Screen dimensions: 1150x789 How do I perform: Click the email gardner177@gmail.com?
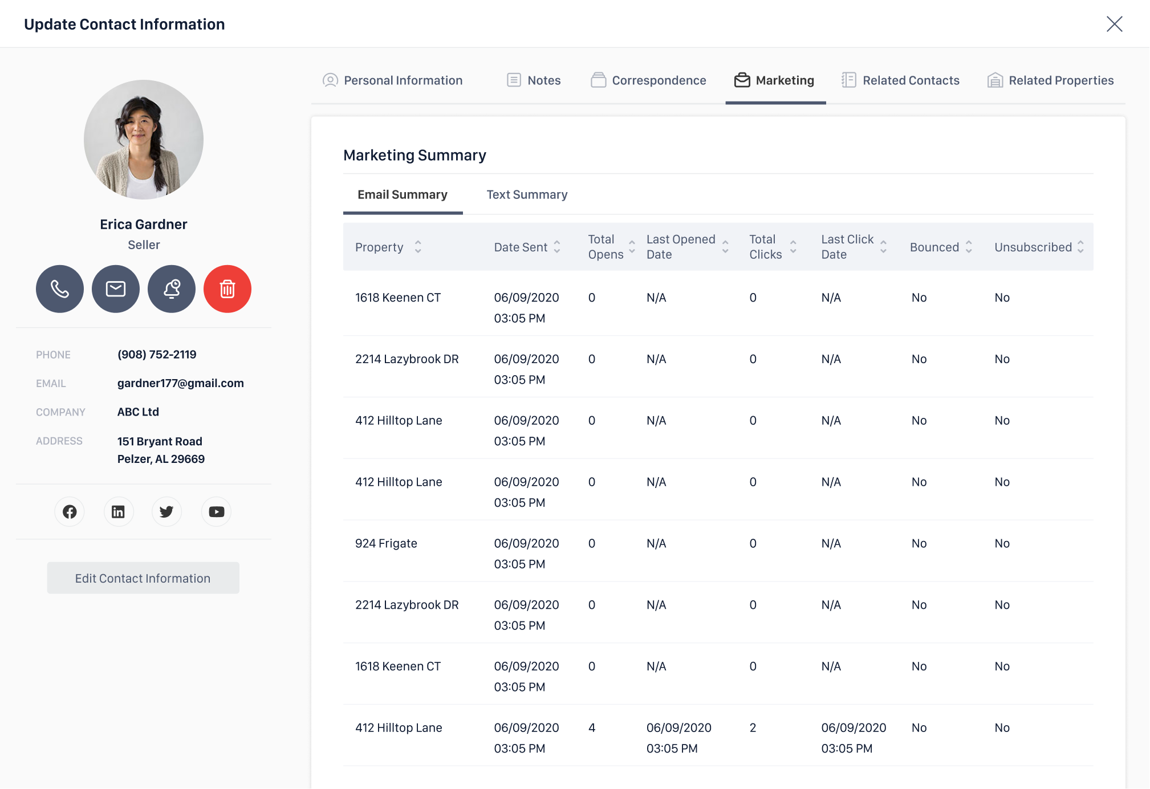(181, 383)
